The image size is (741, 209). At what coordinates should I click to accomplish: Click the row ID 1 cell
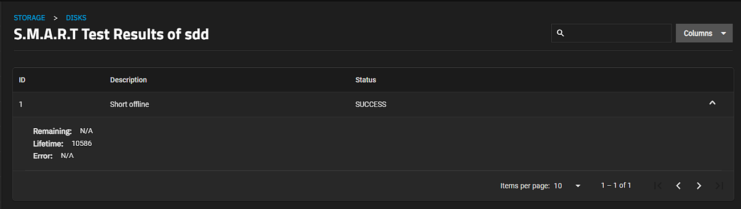(21, 104)
